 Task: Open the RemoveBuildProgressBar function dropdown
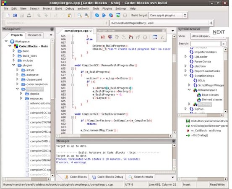pos(211,23)
